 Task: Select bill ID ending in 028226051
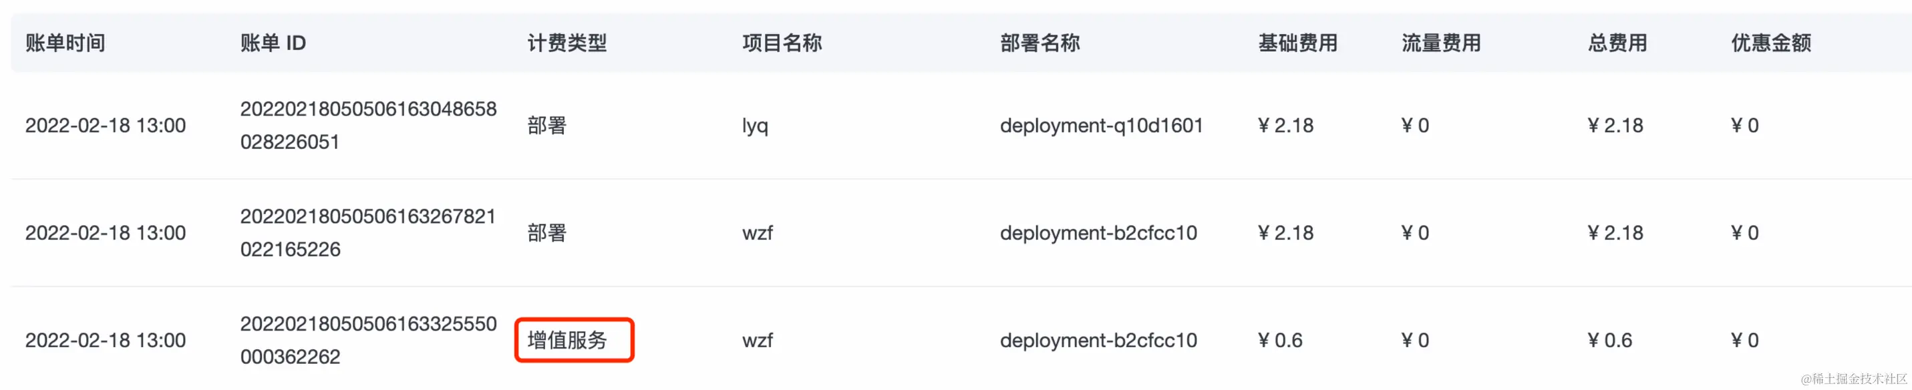tap(369, 126)
